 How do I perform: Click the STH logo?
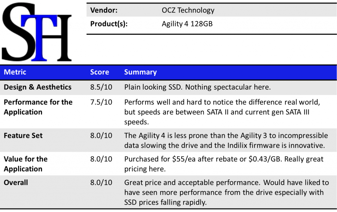click(x=37, y=32)
